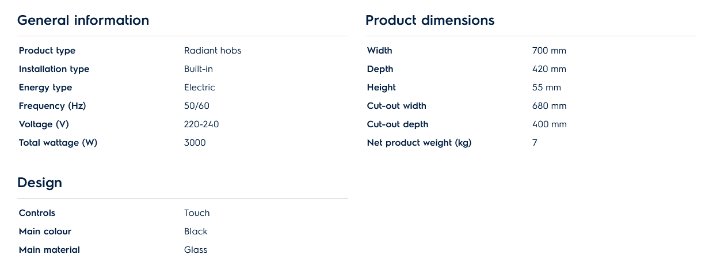The width and height of the screenshot is (709, 277).
Task: Select the Installation type label
Action: click(54, 69)
